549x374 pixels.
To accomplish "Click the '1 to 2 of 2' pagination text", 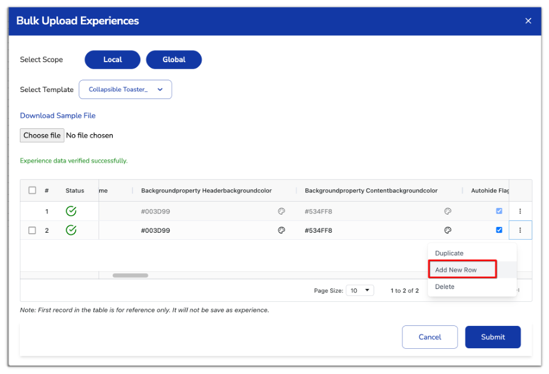I will click(404, 290).
